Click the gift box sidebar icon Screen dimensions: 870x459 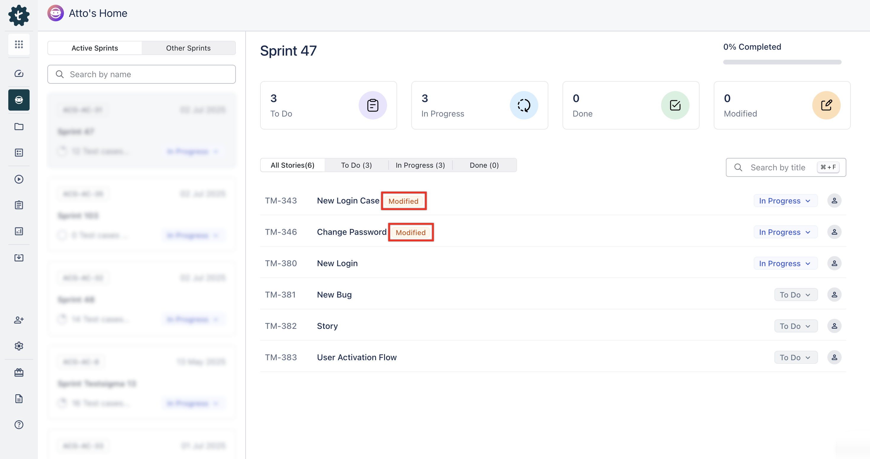coord(19,372)
